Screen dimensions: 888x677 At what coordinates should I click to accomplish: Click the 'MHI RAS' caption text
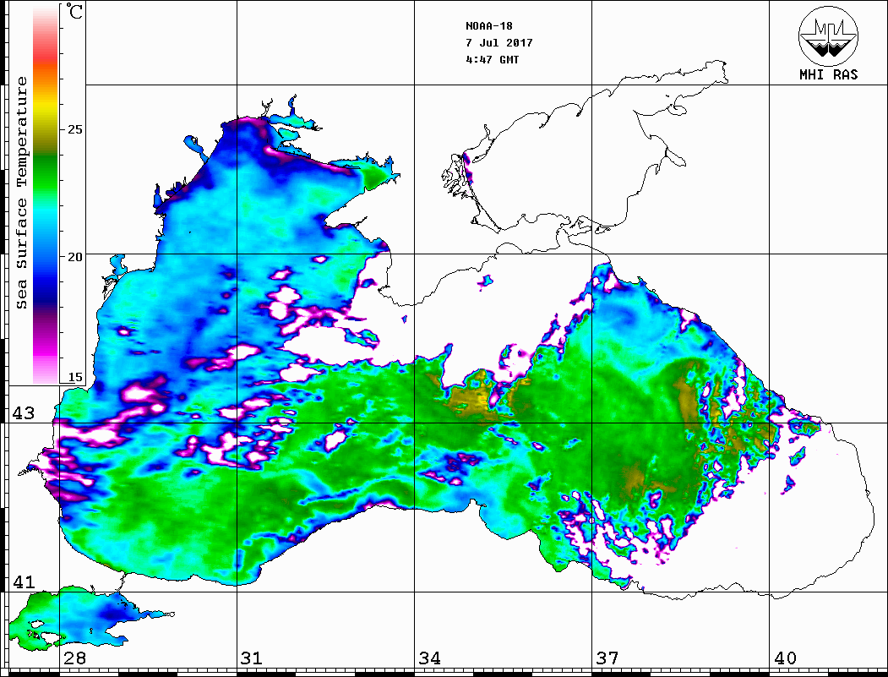click(x=828, y=74)
